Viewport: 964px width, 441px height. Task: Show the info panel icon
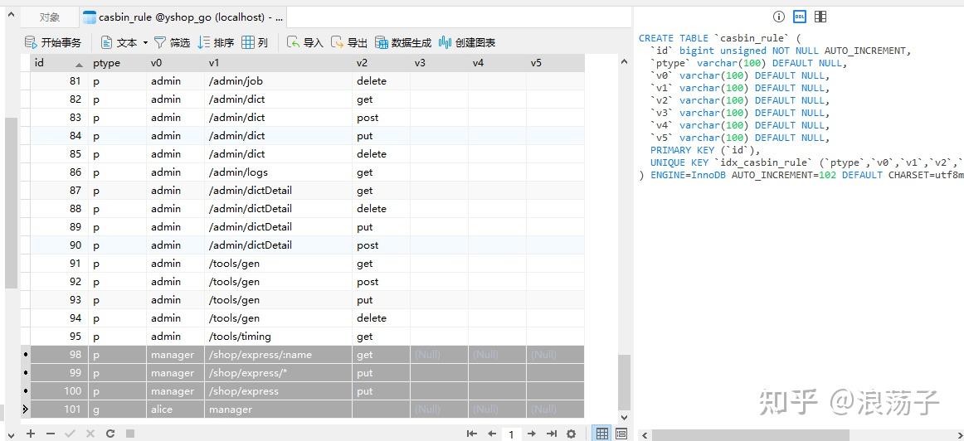tap(779, 17)
